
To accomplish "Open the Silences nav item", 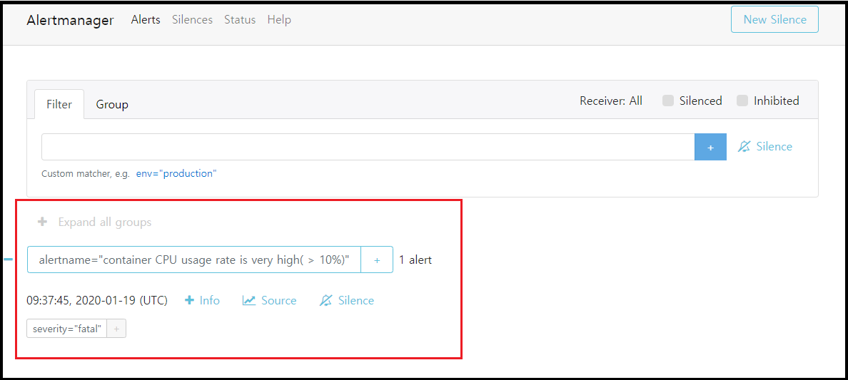I will tap(193, 20).
